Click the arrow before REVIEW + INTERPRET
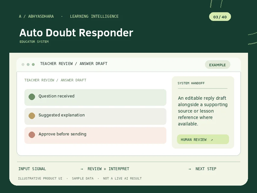This screenshot has height=193, width=257. point(82,169)
